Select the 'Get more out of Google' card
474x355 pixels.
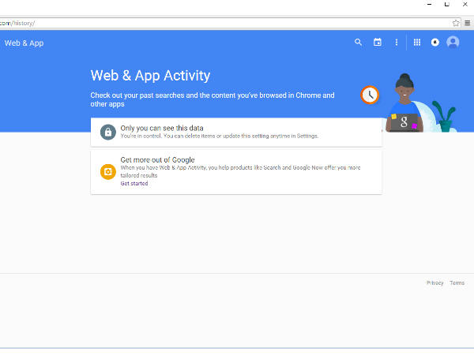point(236,171)
